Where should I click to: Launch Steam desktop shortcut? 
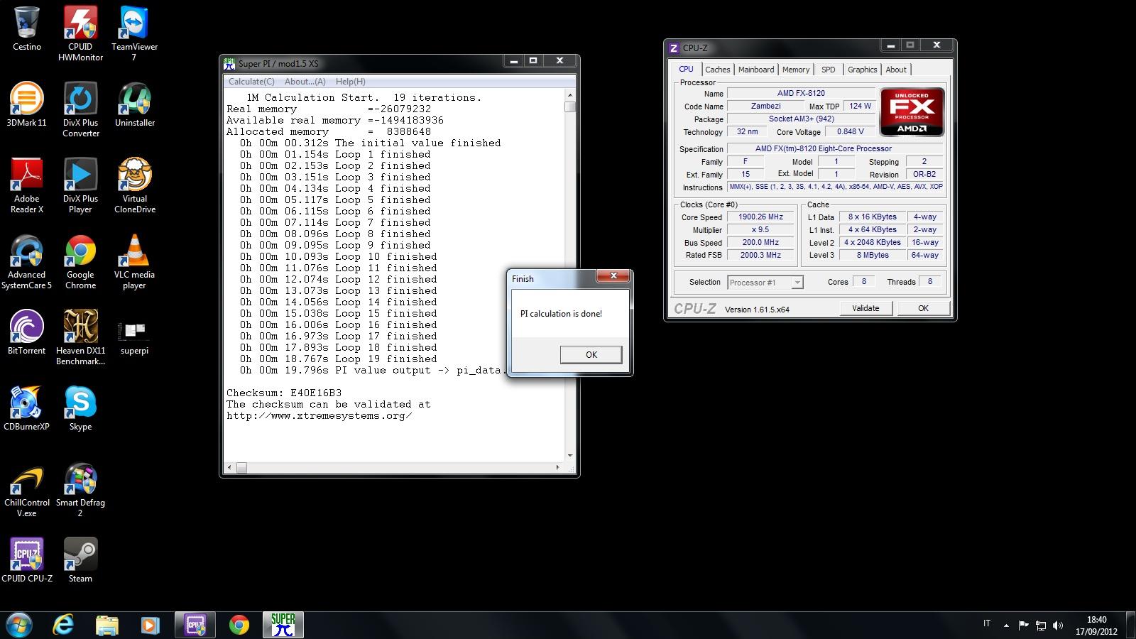point(80,560)
